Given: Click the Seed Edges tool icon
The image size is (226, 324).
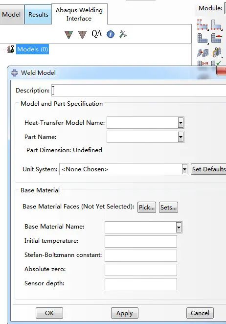Looking at the screenshot, I should [217, 25].
